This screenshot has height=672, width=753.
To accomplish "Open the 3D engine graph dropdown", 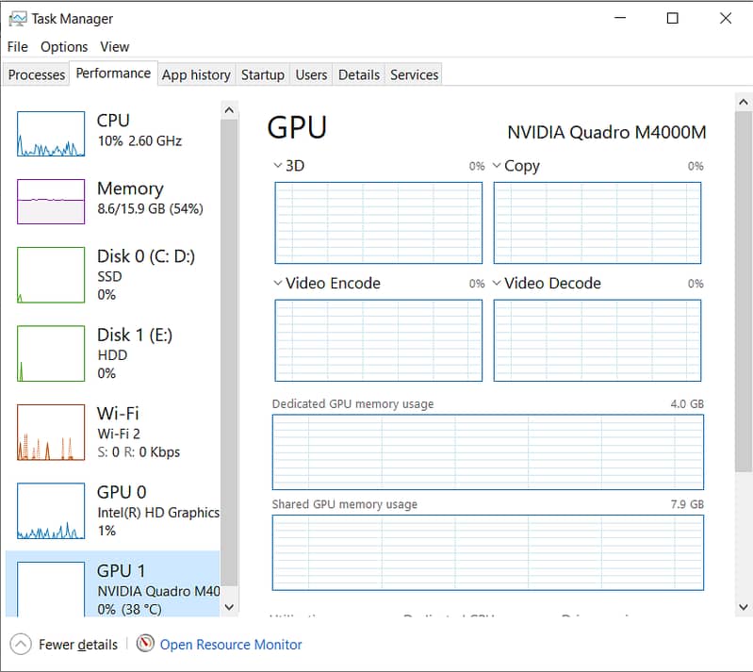I will pyautogui.click(x=278, y=166).
